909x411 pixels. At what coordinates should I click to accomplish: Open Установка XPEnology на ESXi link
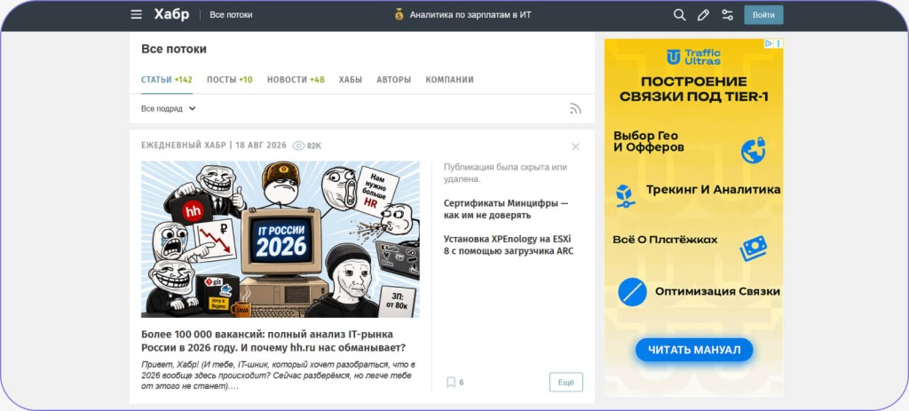tap(509, 245)
